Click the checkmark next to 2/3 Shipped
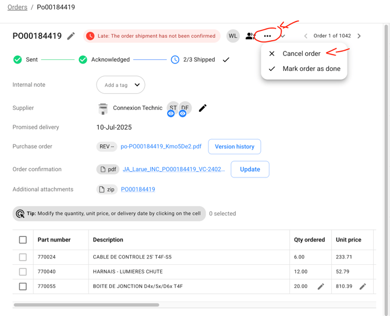390x316 pixels. 226,59
